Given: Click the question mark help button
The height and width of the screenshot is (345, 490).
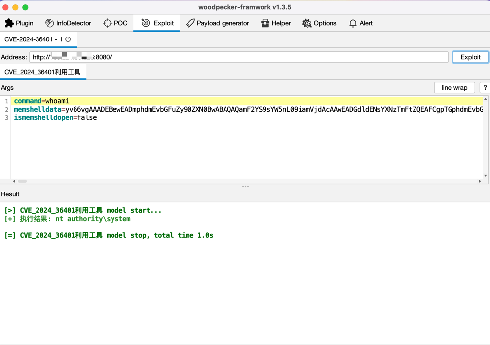Looking at the screenshot, I should 485,88.
